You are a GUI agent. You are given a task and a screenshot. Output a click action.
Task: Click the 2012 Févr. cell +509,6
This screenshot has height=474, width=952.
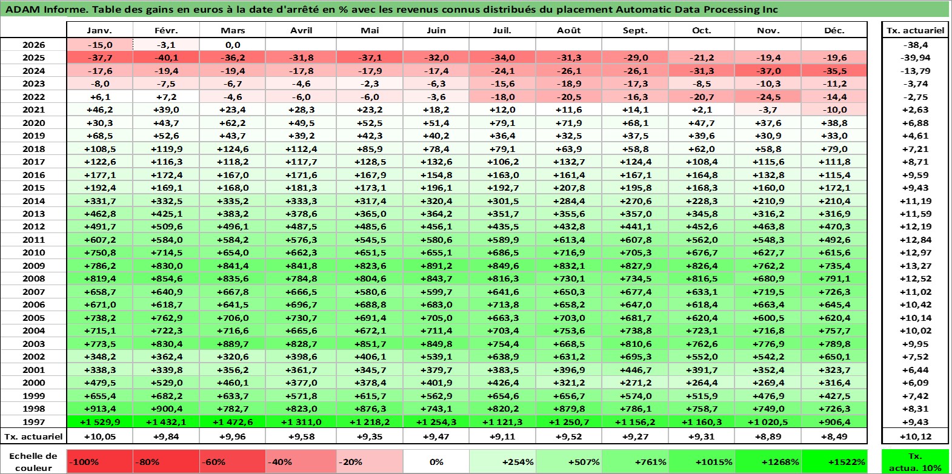click(167, 226)
